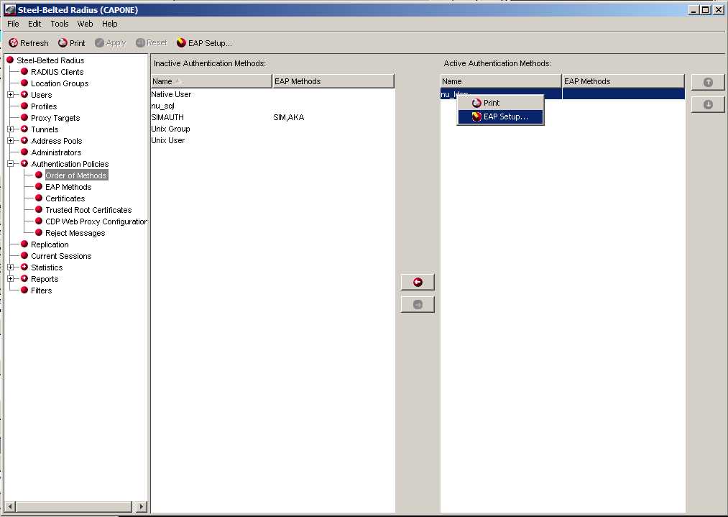
Task: Click the down arrow beside Active Authentication Methods
Action: click(x=707, y=104)
